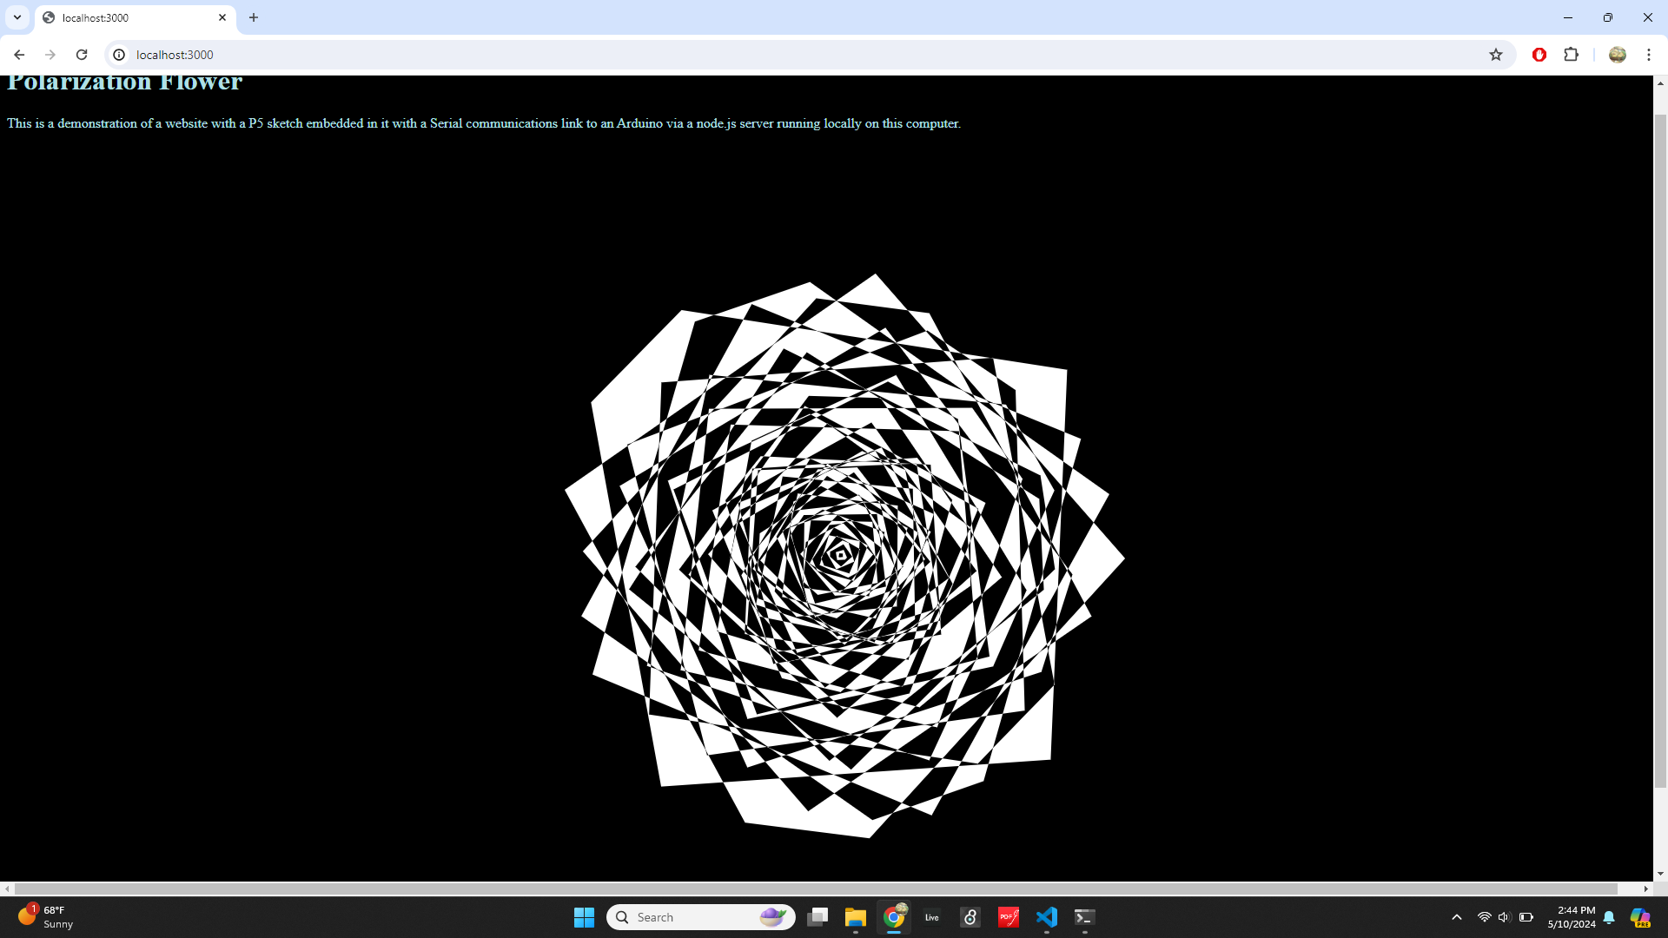Click the browser back navigation arrow

pyautogui.click(x=19, y=54)
